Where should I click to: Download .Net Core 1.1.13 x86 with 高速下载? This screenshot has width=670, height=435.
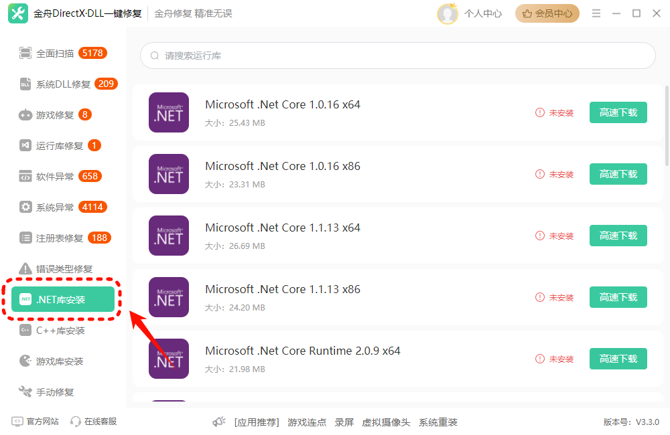coord(618,297)
